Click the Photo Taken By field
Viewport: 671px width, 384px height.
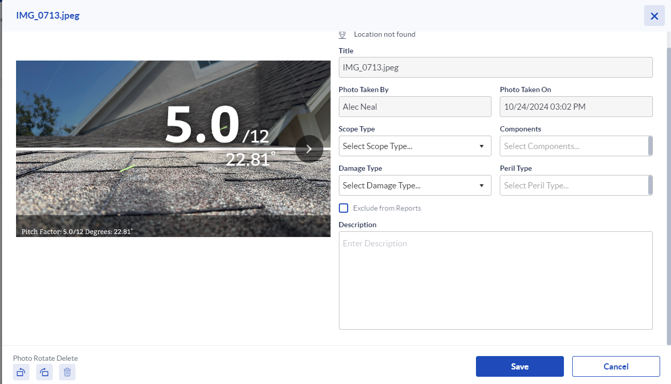pos(415,107)
